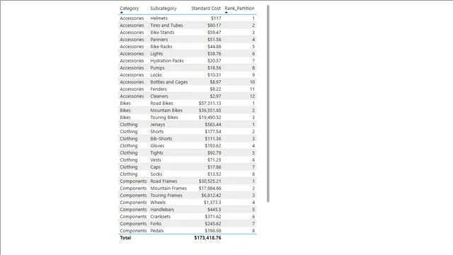
Task: Sort by the Category column header
Action: point(129,8)
